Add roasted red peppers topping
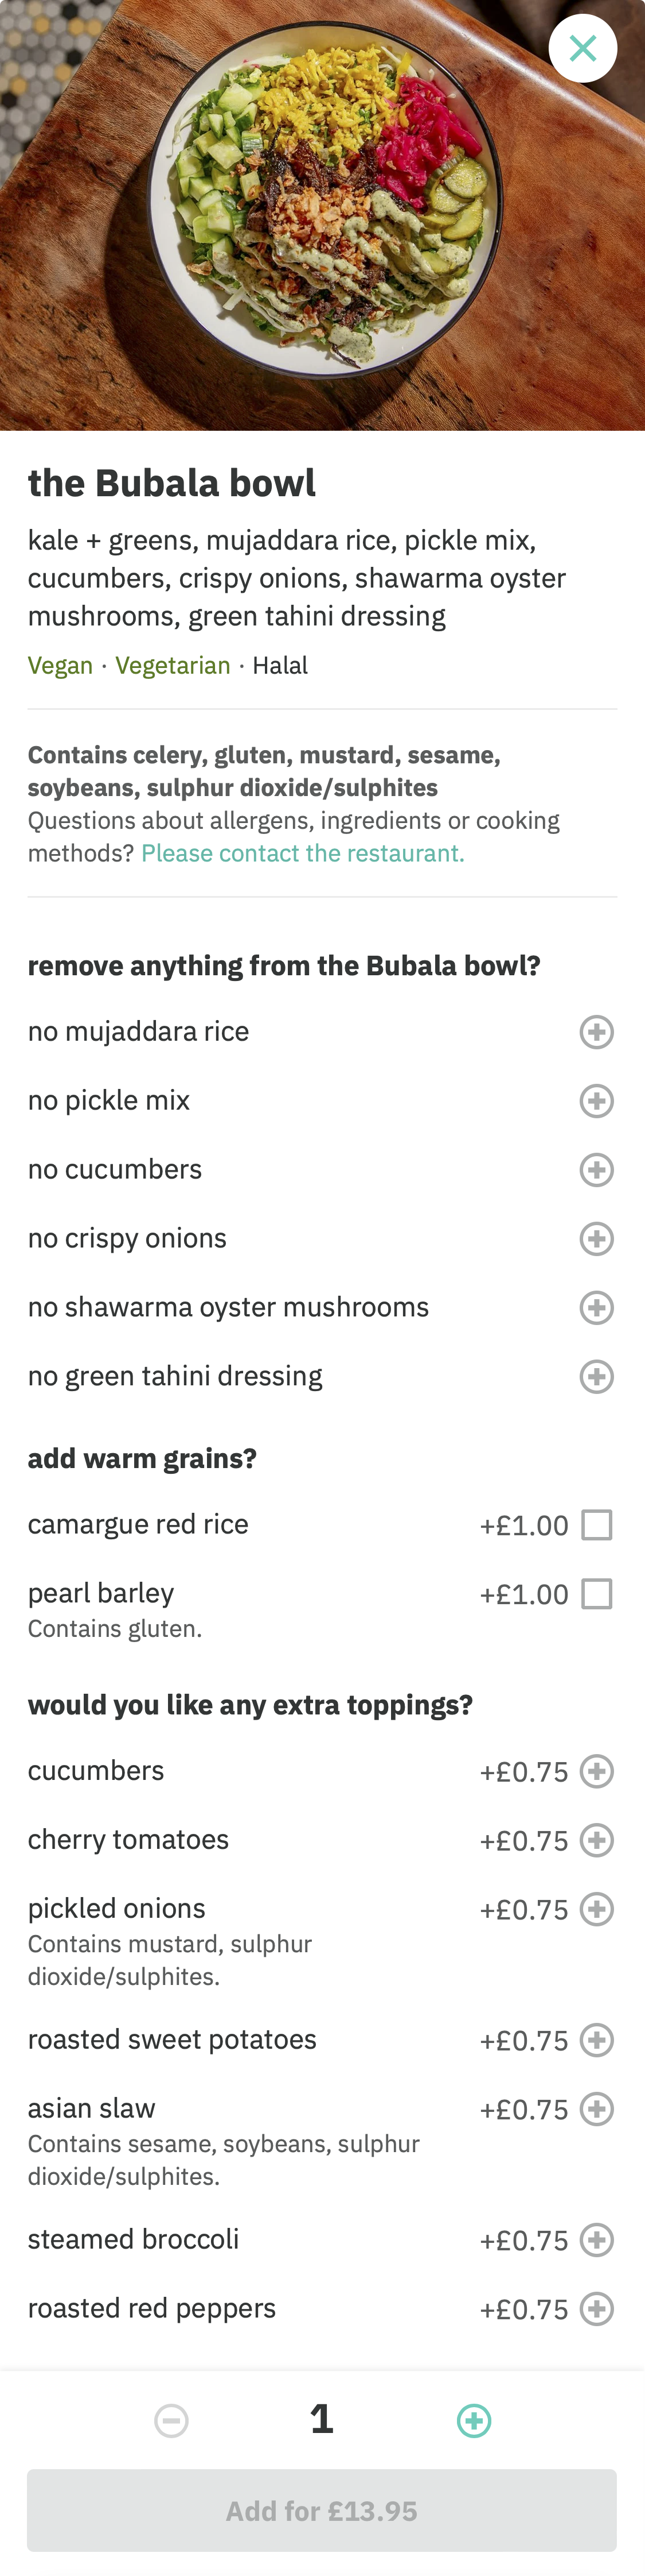 (x=596, y=2309)
